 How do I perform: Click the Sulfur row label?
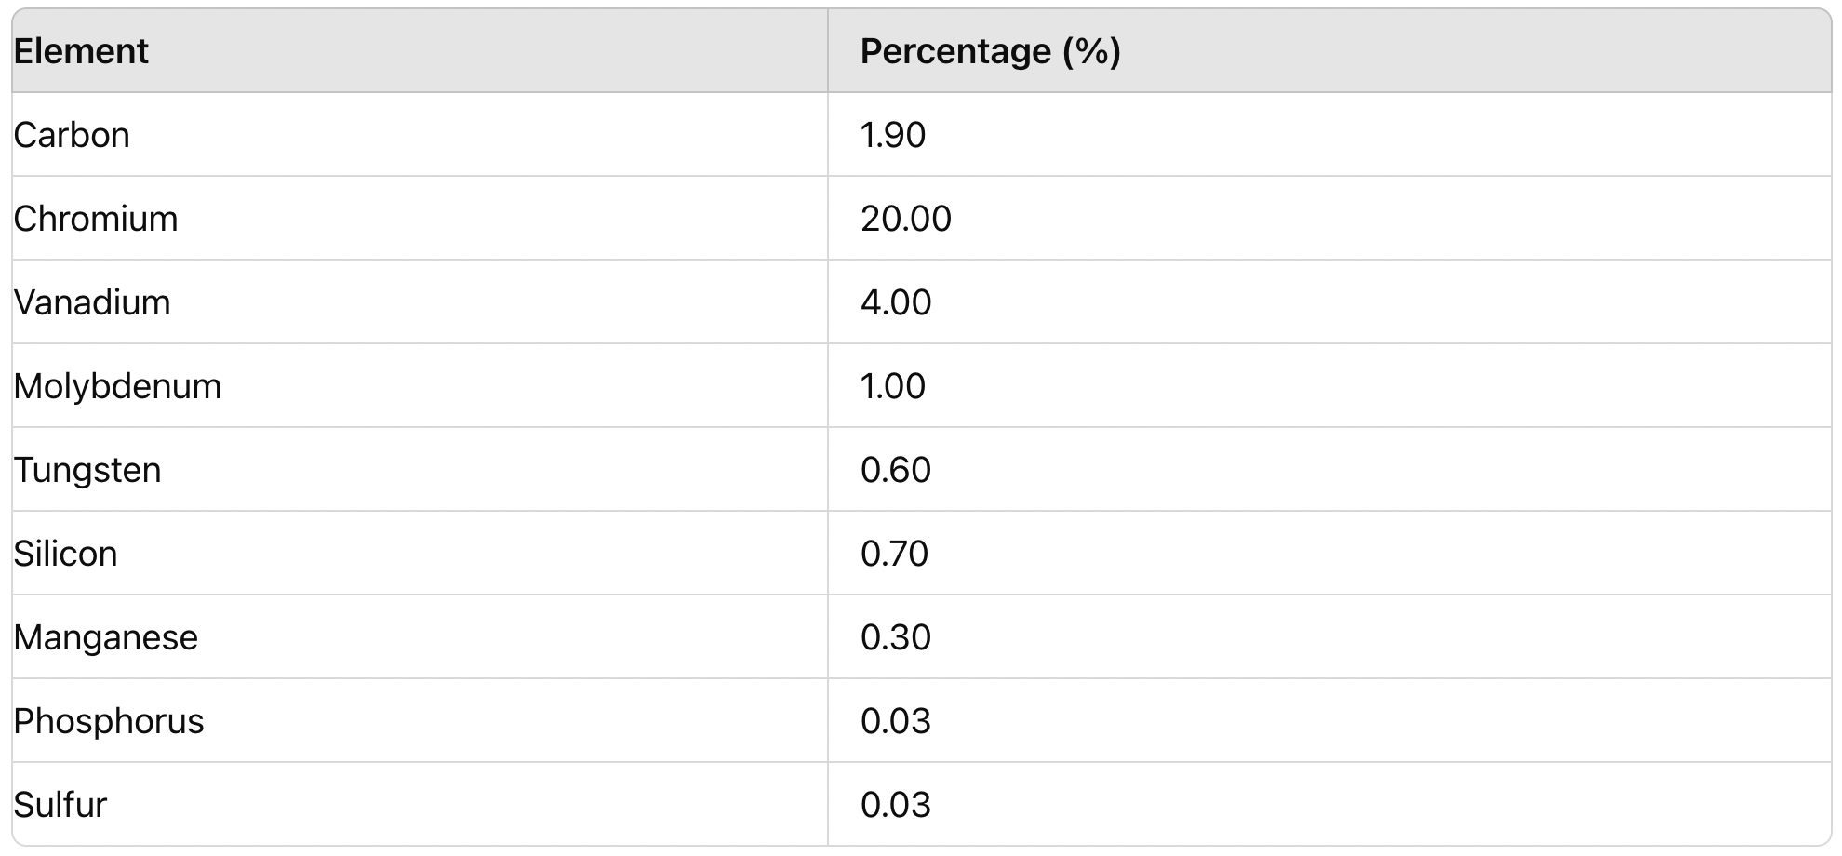click(60, 805)
